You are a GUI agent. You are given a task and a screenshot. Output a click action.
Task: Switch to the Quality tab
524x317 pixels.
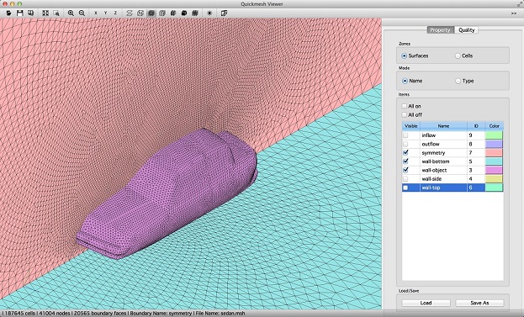coord(466,30)
